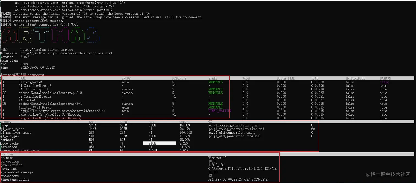Click the NAME column header

tap(22, 78)
